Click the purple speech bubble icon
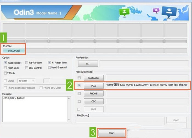 (x=156, y=10)
